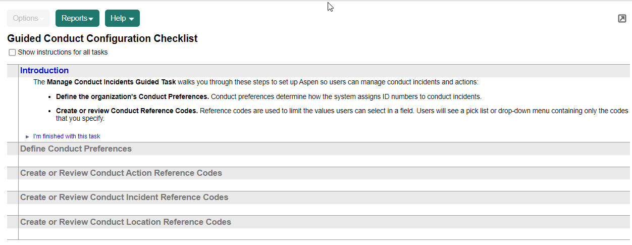Expand the Define Conduct Preferences task
The height and width of the screenshot is (245, 632).
click(76, 149)
